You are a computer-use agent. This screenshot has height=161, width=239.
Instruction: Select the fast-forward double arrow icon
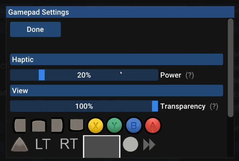(149, 144)
